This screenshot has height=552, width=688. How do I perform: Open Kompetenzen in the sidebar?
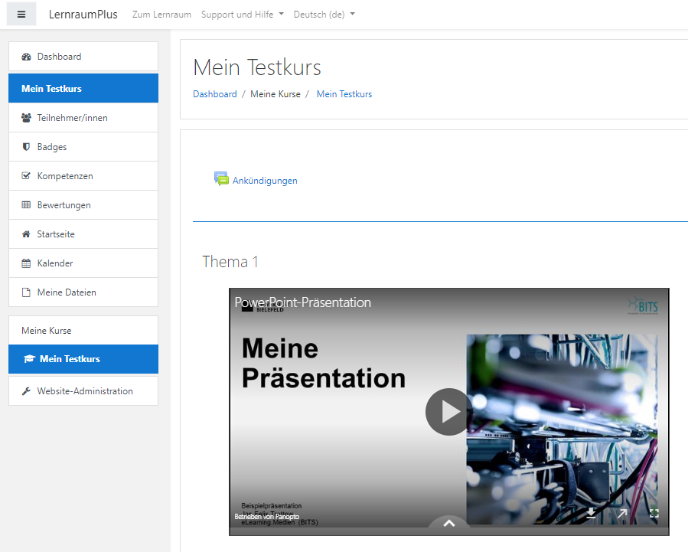pos(83,176)
